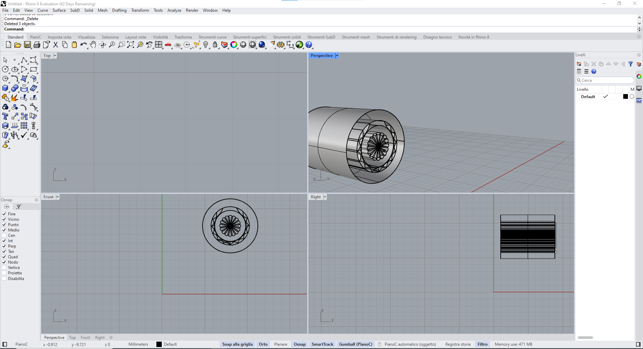The width and height of the screenshot is (643, 349).
Task: Expand the Right viewport title menu
Action: pyautogui.click(x=325, y=197)
